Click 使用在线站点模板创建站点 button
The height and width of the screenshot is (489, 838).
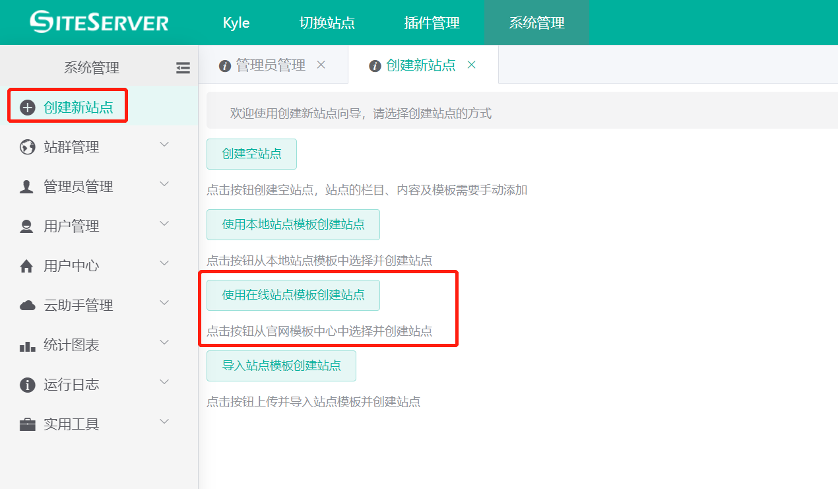[x=293, y=295]
